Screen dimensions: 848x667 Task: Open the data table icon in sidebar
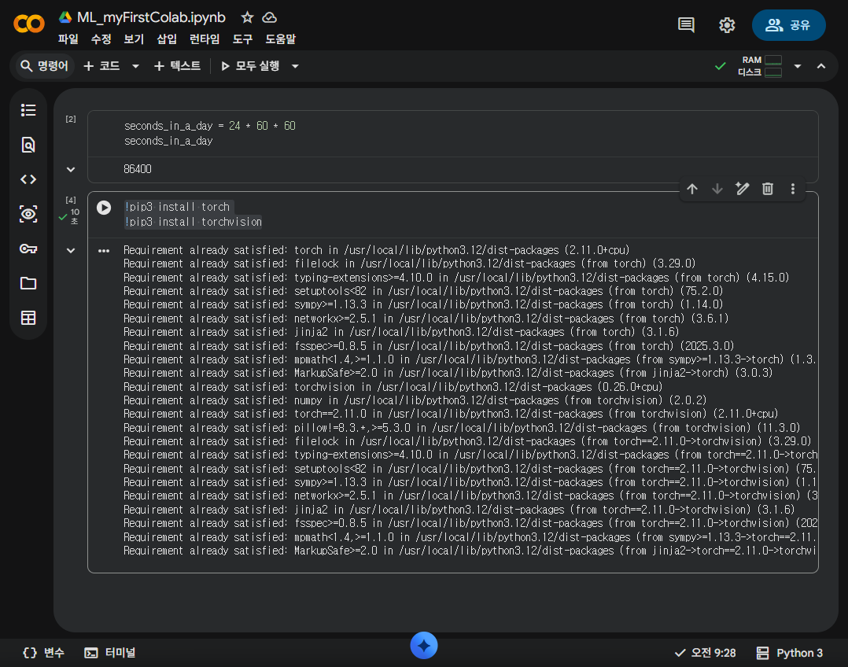point(28,318)
